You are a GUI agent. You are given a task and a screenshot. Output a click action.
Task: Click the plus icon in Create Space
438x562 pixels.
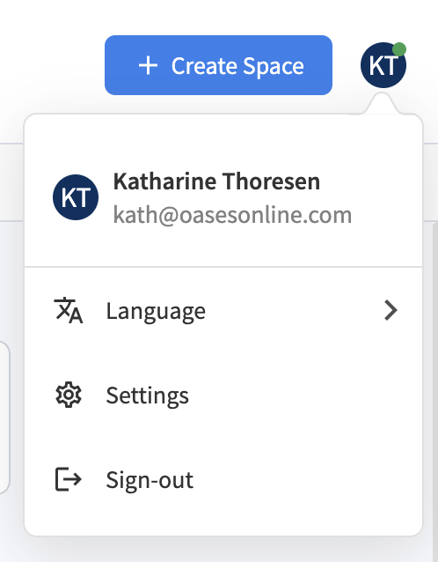148,66
